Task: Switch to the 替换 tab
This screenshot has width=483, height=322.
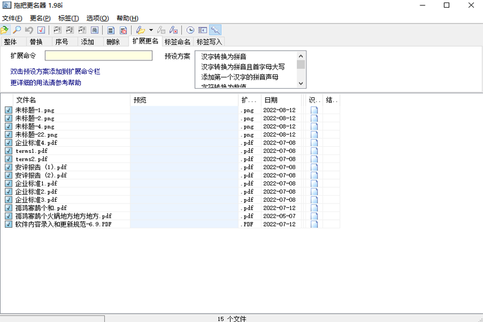Action: click(x=36, y=42)
